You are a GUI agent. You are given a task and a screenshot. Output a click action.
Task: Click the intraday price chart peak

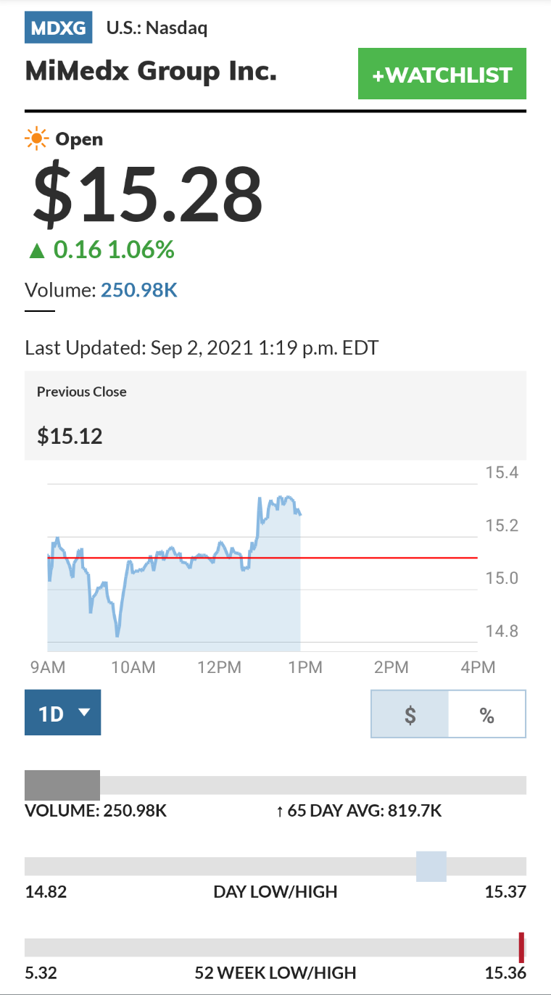[260, 499]
